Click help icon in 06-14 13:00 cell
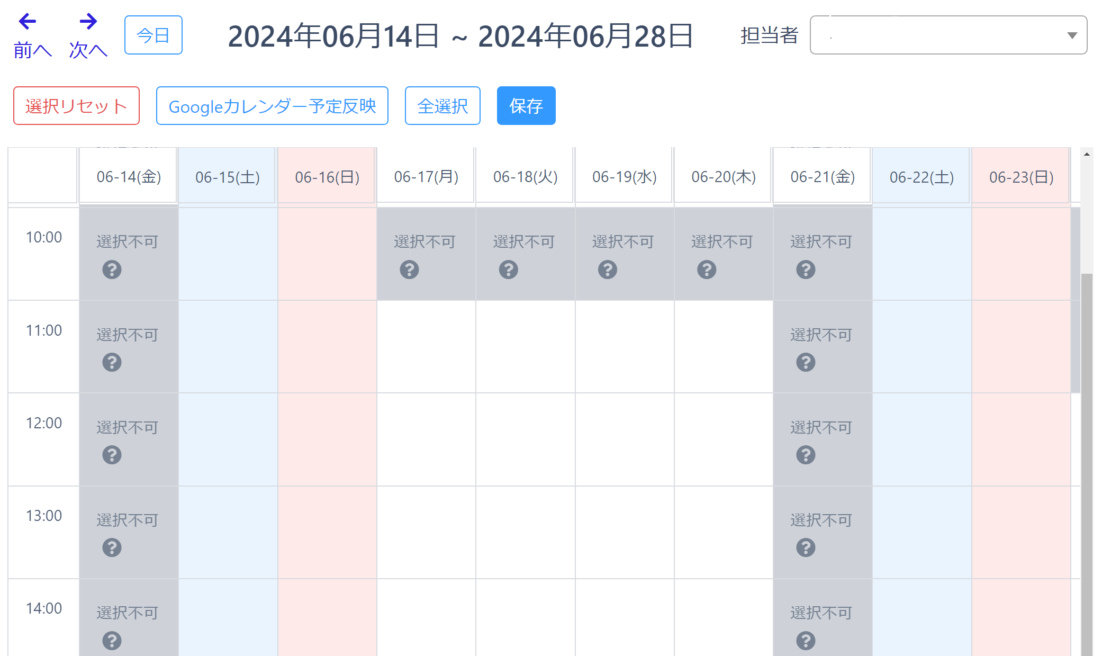The image size is (1102, 656). point(112,547)
